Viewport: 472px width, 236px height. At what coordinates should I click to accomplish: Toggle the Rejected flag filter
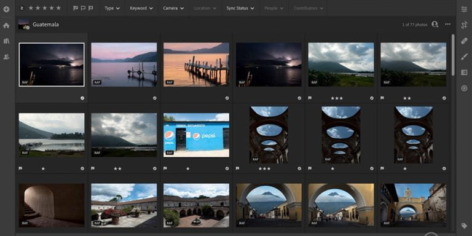(x=90, y=8)
